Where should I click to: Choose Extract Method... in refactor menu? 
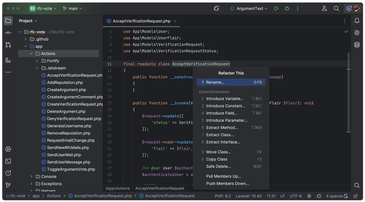tap(231, 128)
